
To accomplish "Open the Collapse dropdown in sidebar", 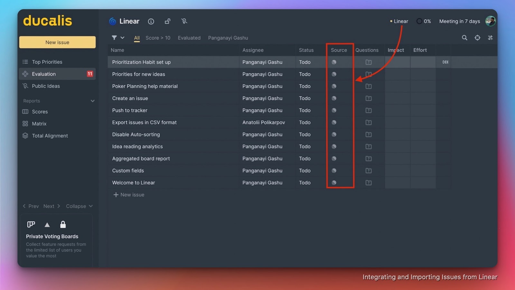I will (79, 206).
